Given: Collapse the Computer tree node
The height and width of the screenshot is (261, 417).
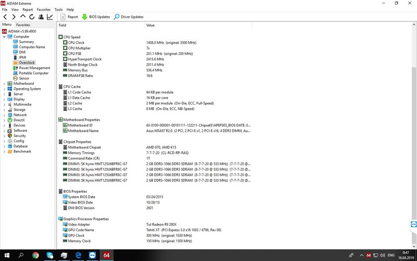Looking at the screenshot, I should click(4, 37).
